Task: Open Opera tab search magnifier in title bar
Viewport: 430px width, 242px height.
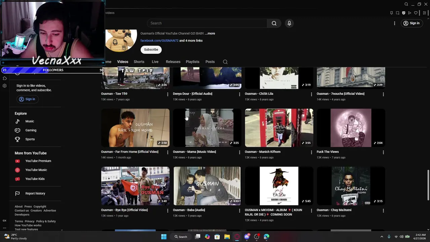Action: click(x=406, y=4)
